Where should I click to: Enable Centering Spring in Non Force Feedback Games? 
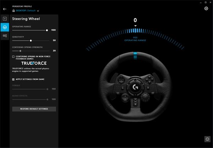pyautogui.click(x=13, y=56)
